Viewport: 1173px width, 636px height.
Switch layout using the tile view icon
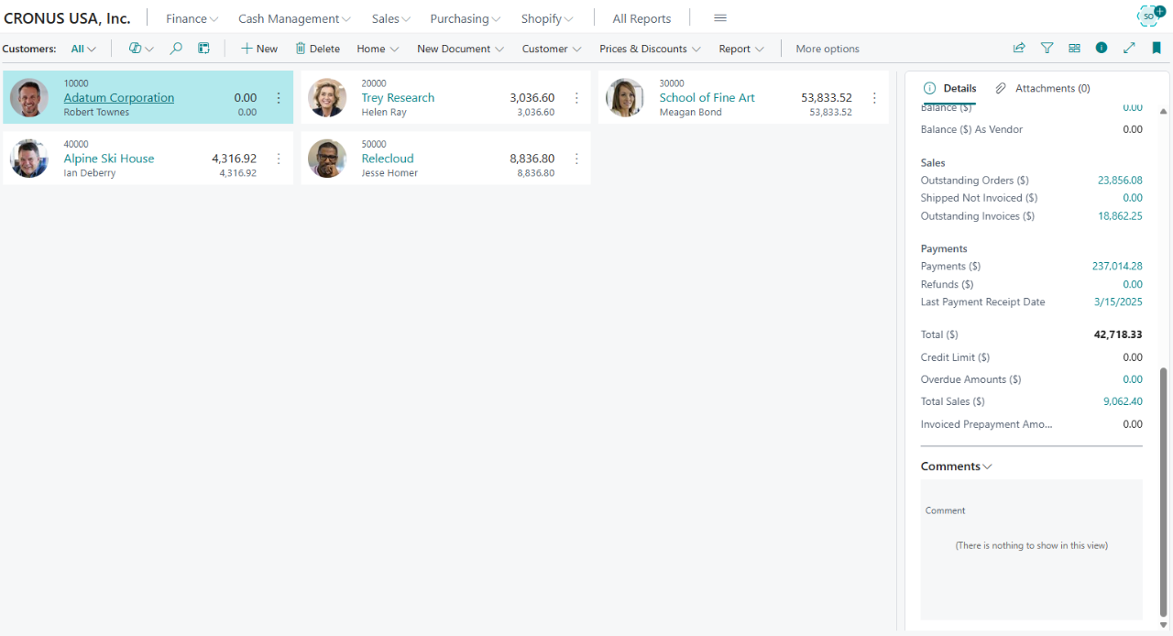[1074, 48]
